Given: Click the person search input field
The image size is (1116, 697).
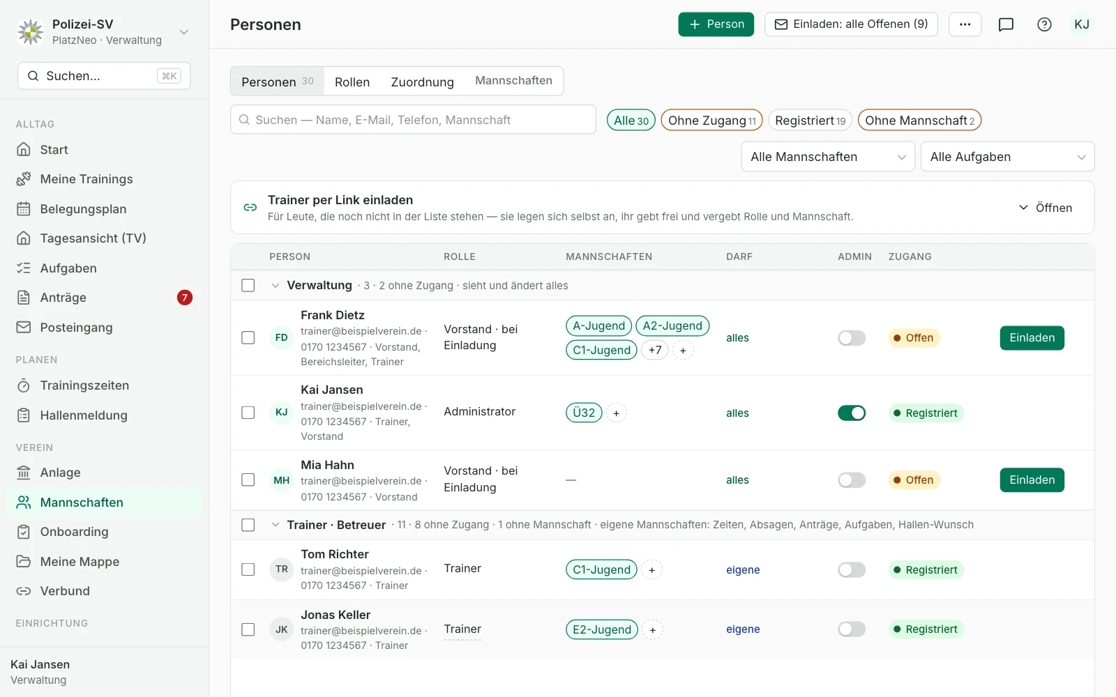Looking at the screenshot, I should pyautogui.click(x=413, y=120).
